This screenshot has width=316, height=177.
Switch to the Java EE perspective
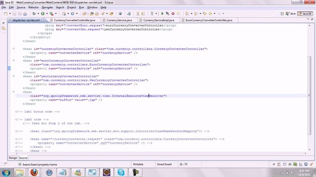pos(305,14)
